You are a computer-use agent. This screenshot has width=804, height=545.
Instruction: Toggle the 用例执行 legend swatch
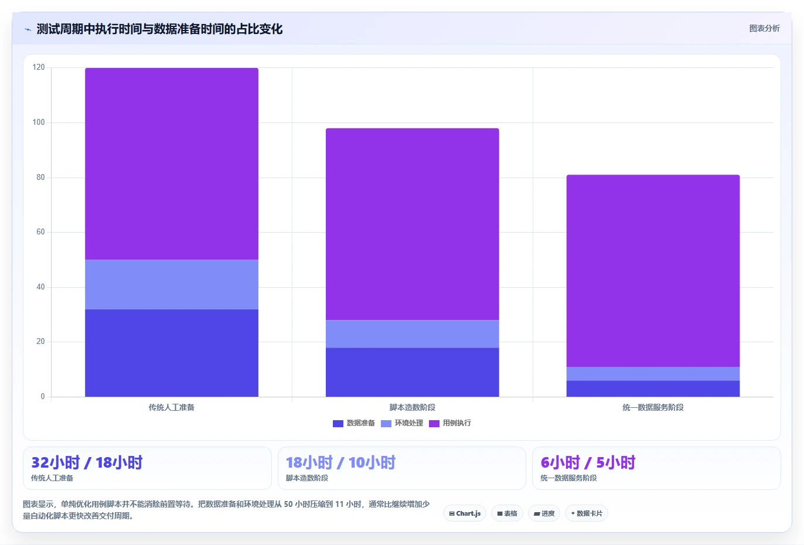(434, 424)
